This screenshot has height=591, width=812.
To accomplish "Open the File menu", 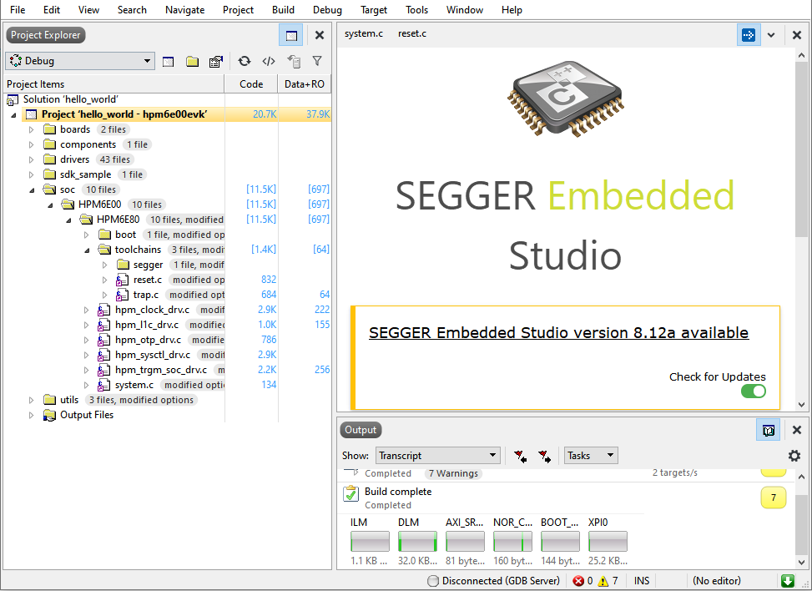I will coord(18,10).
